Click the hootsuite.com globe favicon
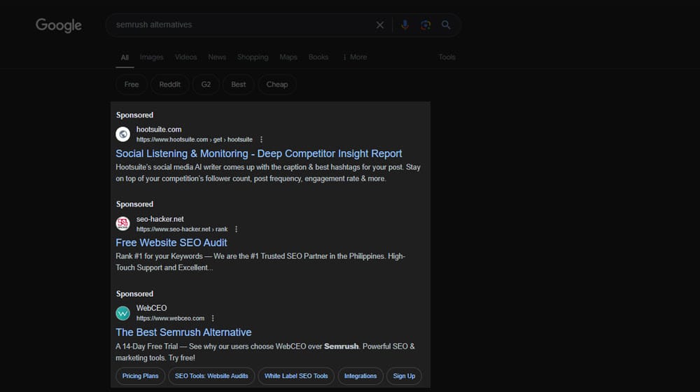Screen dimensions: 700x392 pos(122,134)
